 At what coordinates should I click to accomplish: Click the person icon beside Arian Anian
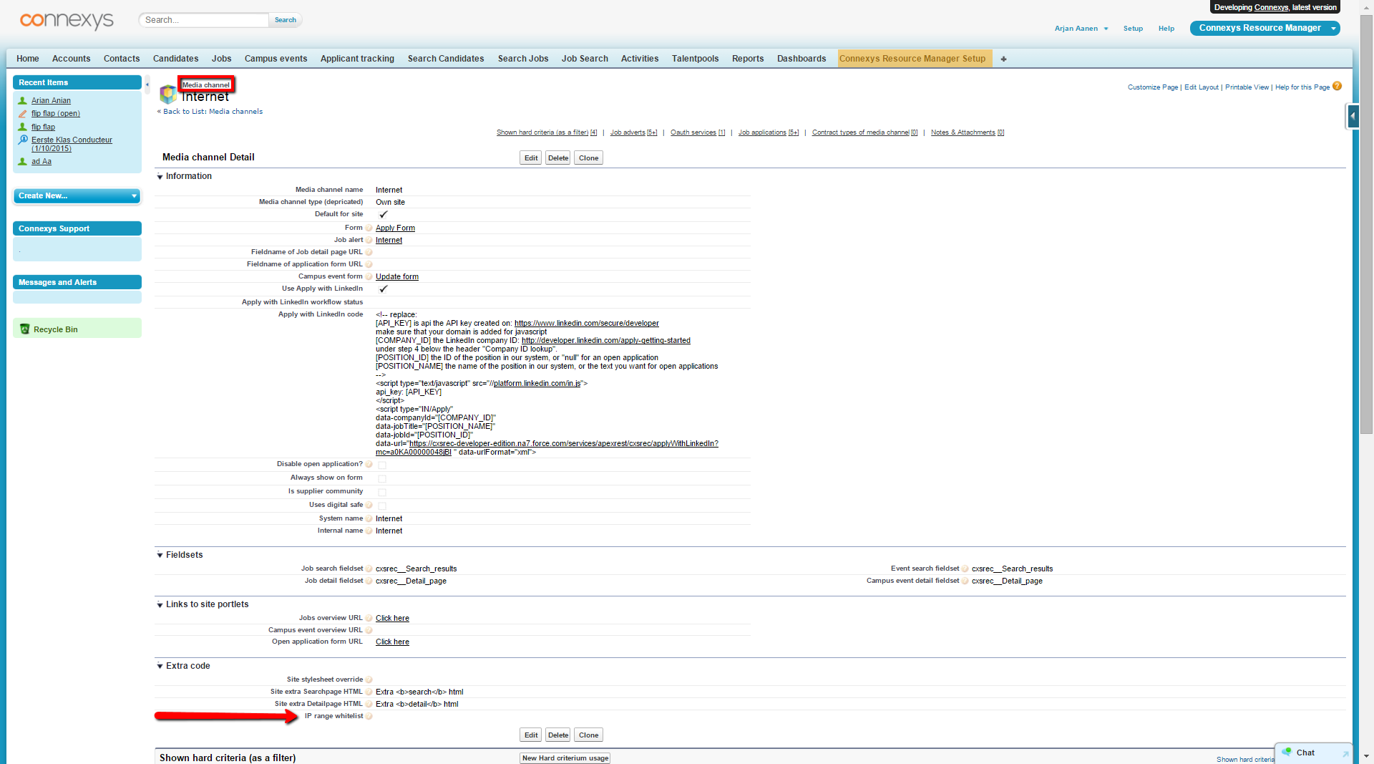pyautogui.click(x=23, y=101)
